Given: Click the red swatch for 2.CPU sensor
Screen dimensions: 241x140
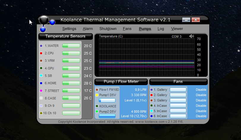Looking at the screenshot, I should click(41, 53).
